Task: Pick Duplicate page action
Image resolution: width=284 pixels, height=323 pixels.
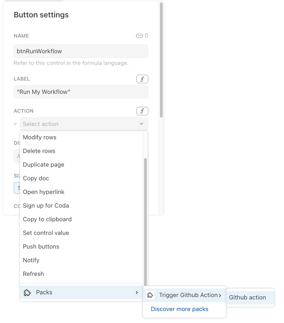Action: [43, 165]
